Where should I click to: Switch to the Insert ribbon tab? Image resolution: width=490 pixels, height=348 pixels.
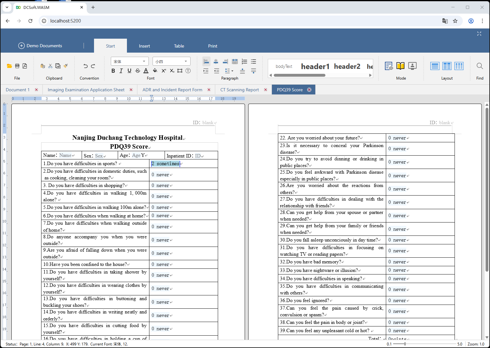coord(144,46)
